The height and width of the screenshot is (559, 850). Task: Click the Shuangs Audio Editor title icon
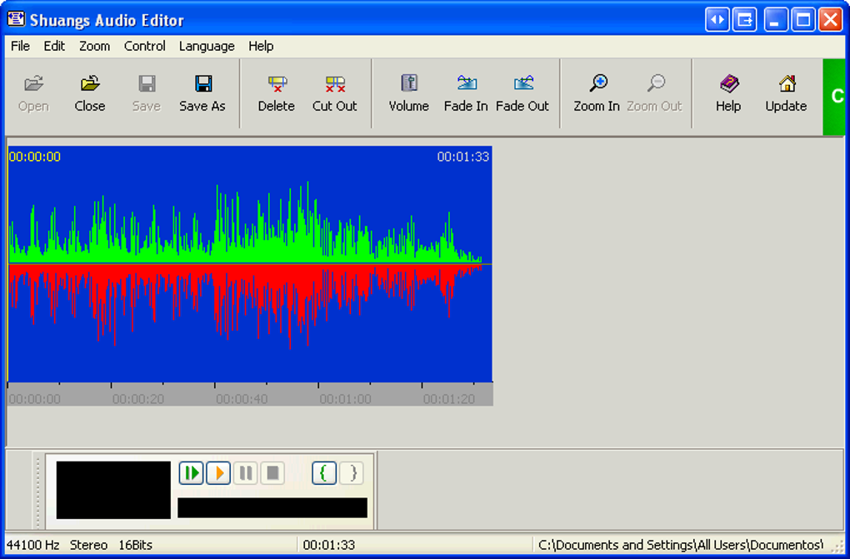16,19
